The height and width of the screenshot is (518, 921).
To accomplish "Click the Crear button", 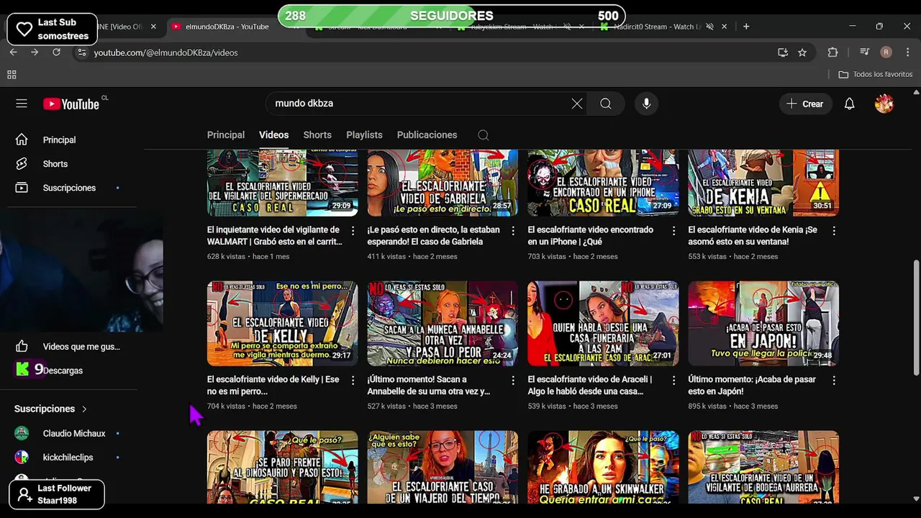I will 805,104.
